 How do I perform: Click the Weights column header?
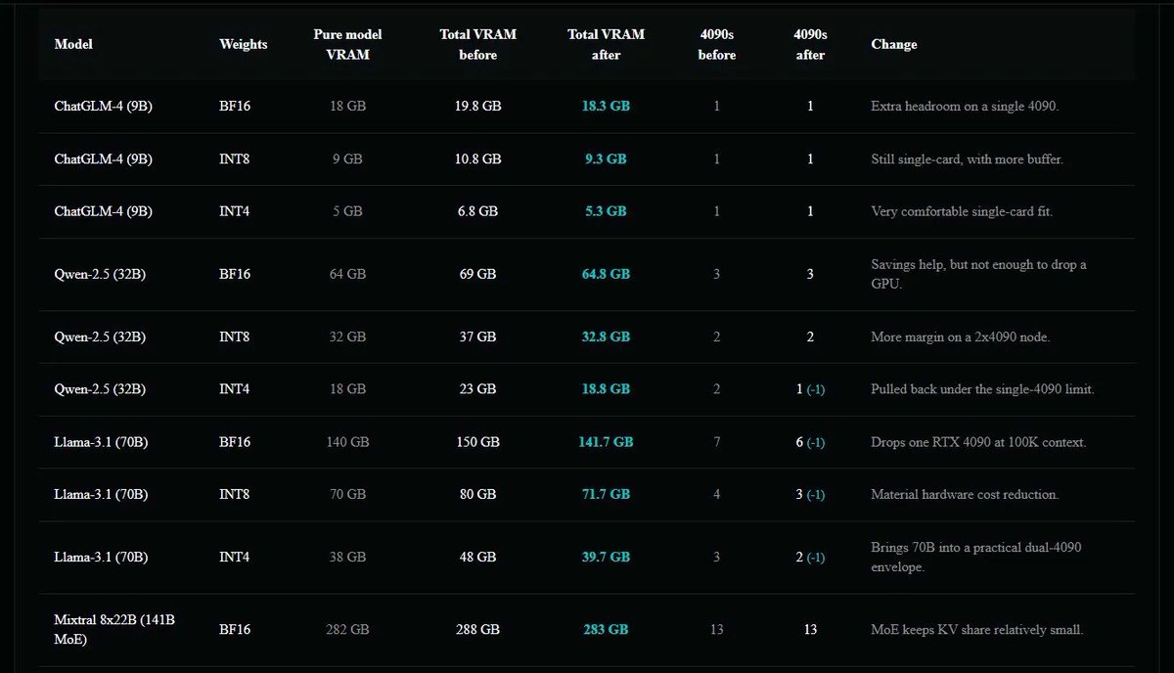pos(243,44)
